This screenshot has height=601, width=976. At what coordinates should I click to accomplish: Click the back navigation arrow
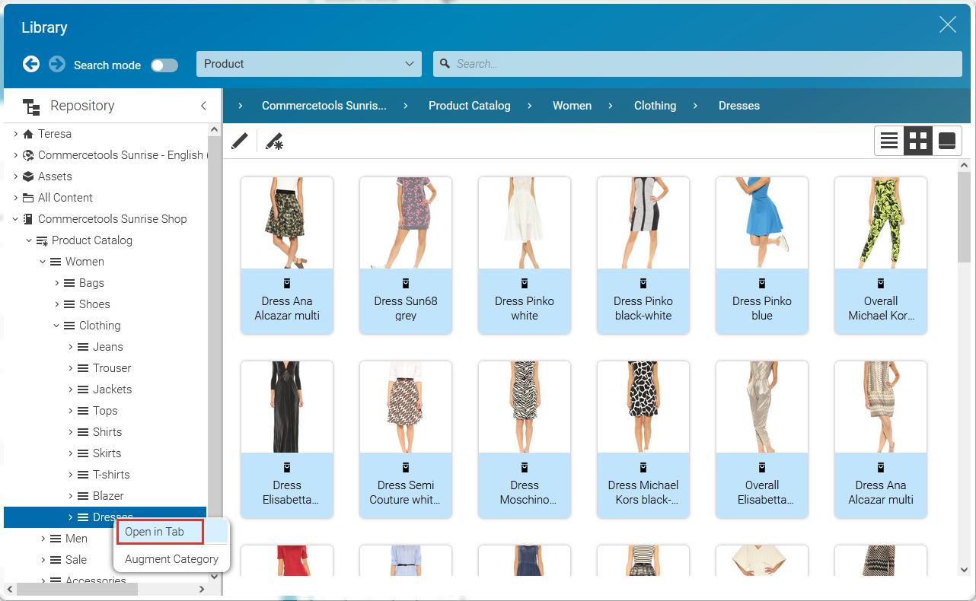[31, 65]
